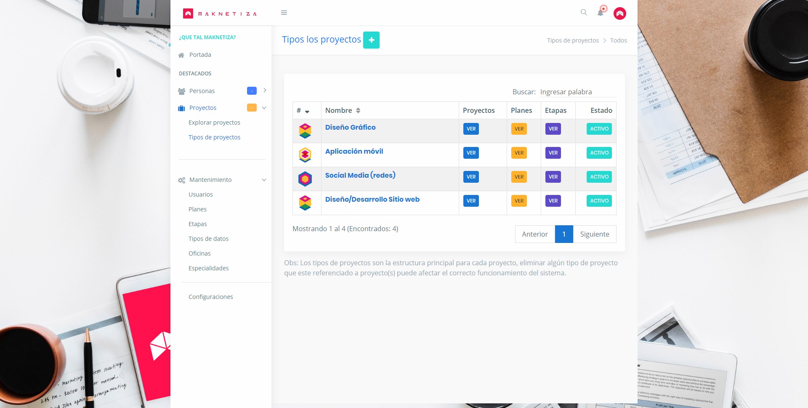Open notifications bell icon
Viewport: 808px width, 408px height.
(x=601, y=13)
